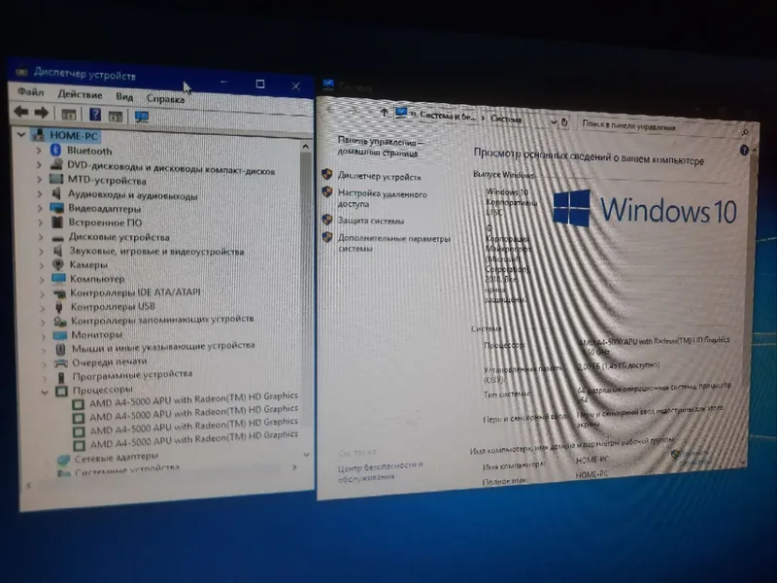The width and height of the screenshot is (777, 583).
Task: Open Настройка удаленного доступа link
Action: [x=382, y=199]
